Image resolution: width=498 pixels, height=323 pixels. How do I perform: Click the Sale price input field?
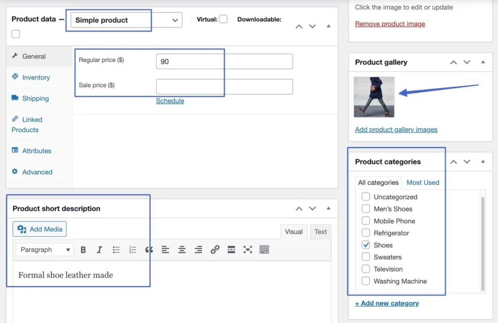(x=224, y=86)
